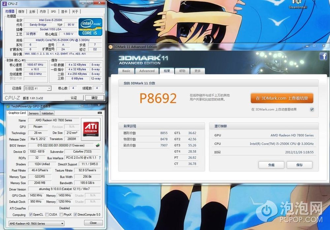The height and width of the screenshot is (230, 330).
Task: Click the multiplier value 'x 16.0'
Action: (35, 69)
